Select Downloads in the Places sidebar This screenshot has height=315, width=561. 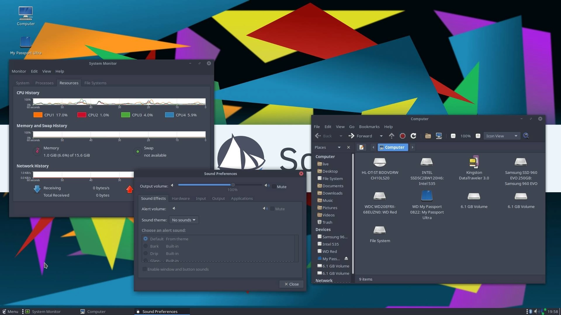coord(332,193)
